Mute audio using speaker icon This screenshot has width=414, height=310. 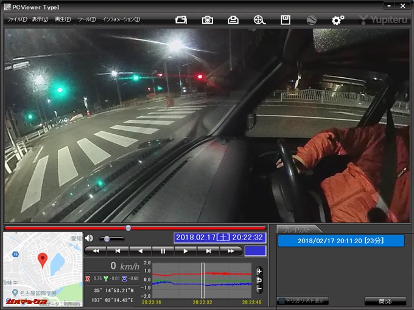click(x=89, y=238)
